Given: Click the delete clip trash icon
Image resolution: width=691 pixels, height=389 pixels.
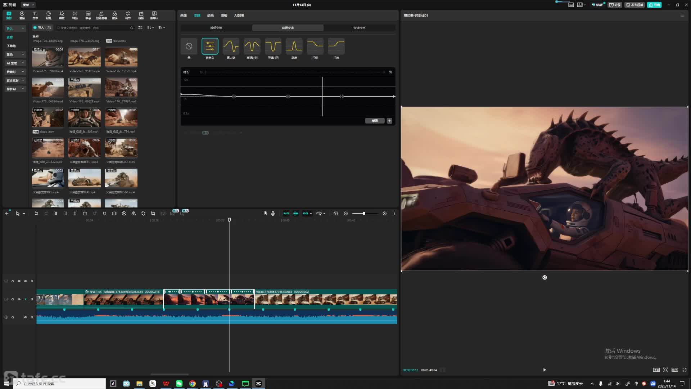Looking at the screenshot, I should point(85,214).
